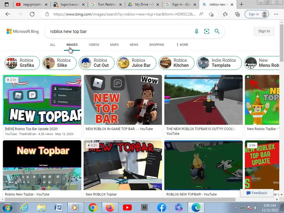Reload the current Bing page

pyautogui.click(x=32, y=14)
